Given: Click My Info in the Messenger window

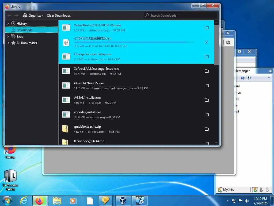Looking at the screenshot, I should pyautogui.click(x=229, y=190).
